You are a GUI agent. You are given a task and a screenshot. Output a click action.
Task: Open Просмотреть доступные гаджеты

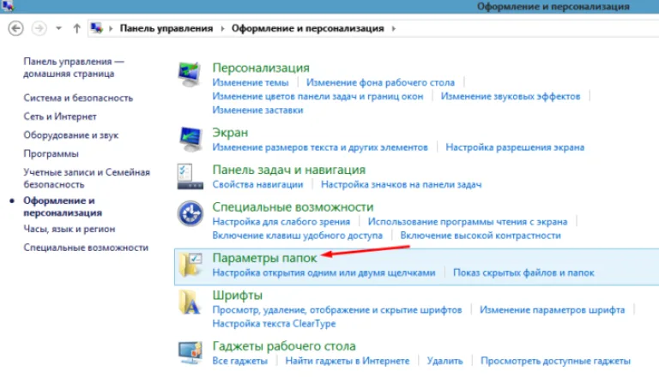[556, 361]
